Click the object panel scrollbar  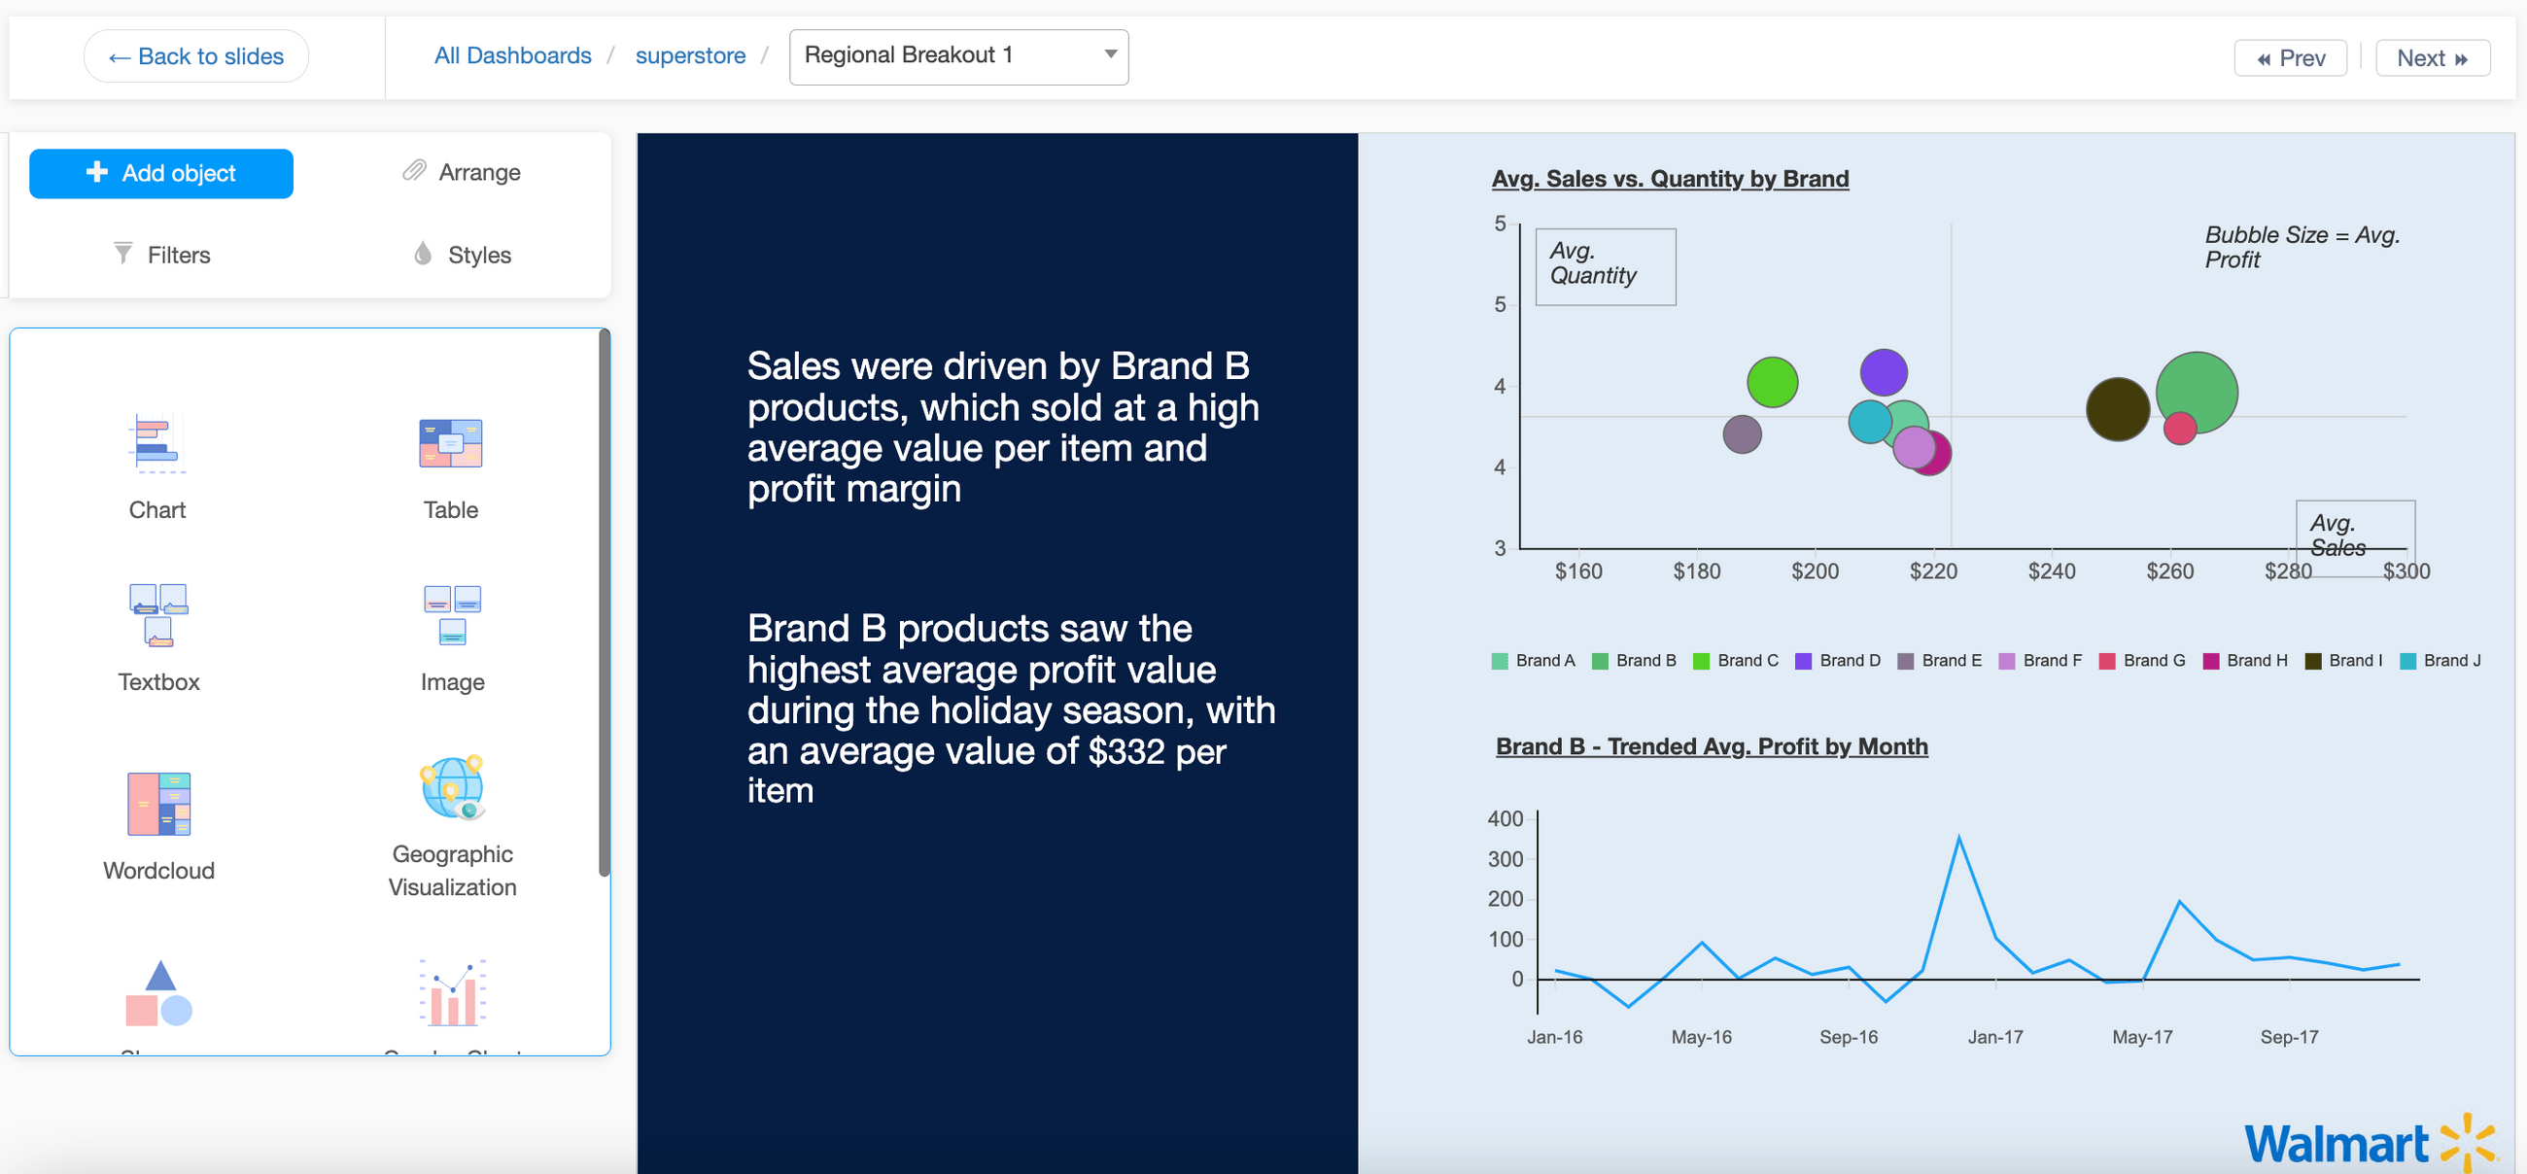click(605, 603)
